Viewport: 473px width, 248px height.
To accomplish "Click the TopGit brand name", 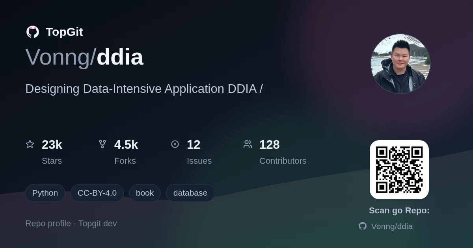I will pos(64,32).
